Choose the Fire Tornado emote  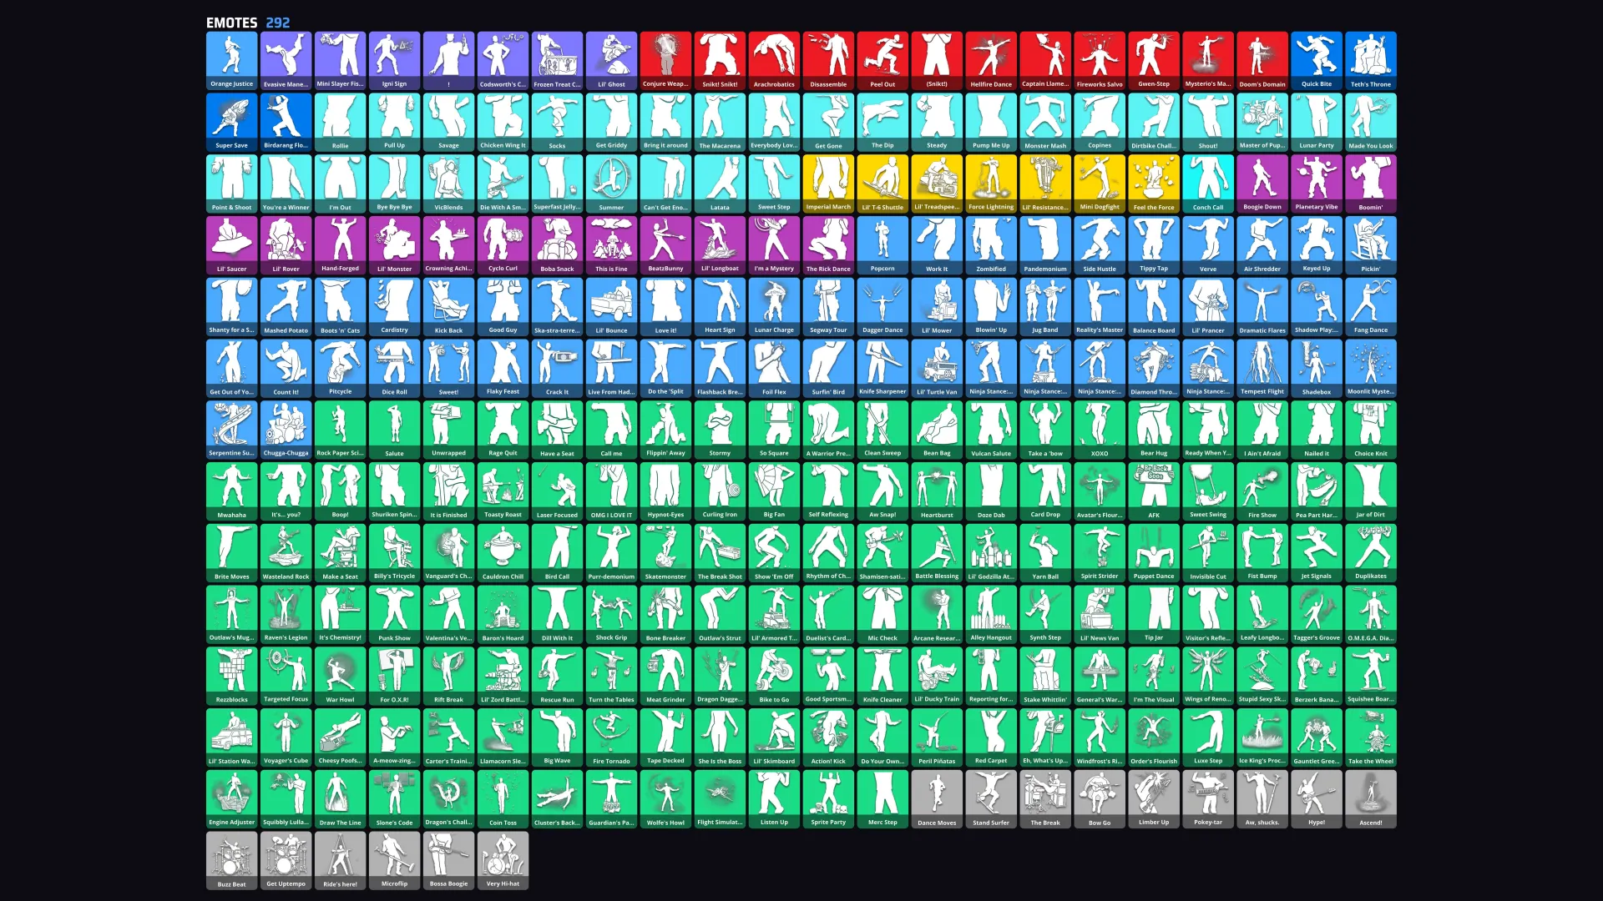tap(611, 737)
